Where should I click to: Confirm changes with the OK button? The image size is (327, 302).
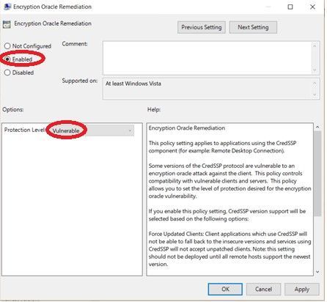coord(225,289)
